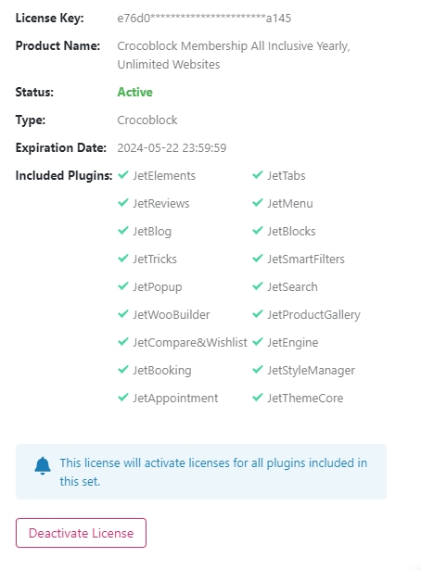Click the bell notification icon
This screenshot has width=421, height=570.
coord(43,465)
